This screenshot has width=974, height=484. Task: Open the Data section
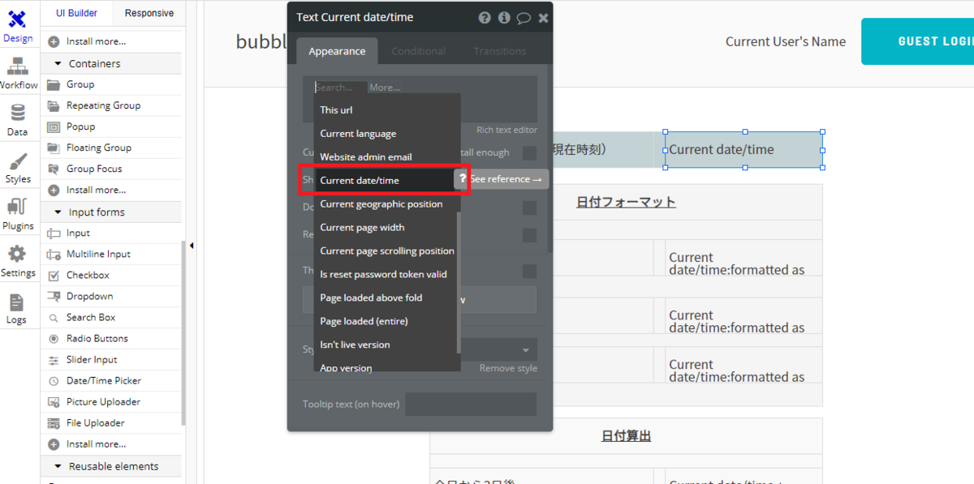pyautogui.click(x=17, y=120)
